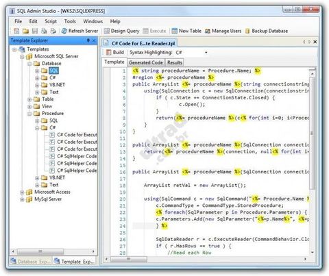Switch to the Generated Code tab
This screenshot has height=276, width=329.
pyautogui.click(x=146, y=62)
